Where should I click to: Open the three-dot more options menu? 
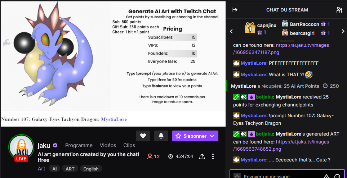pos(213,156)
